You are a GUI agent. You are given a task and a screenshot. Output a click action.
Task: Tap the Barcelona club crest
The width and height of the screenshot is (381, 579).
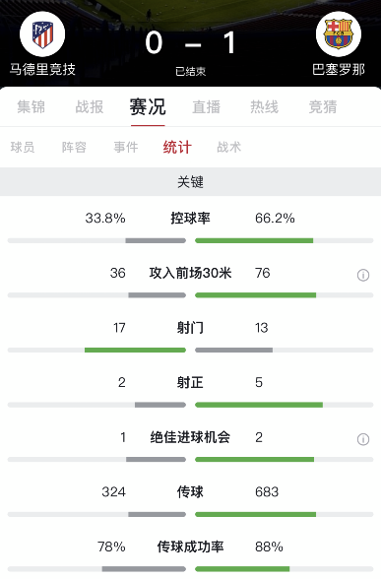(339, 33)
